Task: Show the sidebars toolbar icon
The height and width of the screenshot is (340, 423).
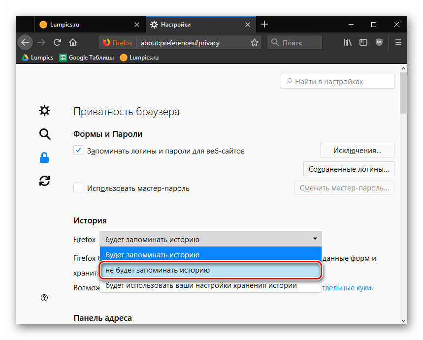Action: coord(363,42)
